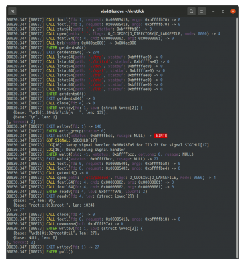This screenshot has height=266, width=245.
Task: Click "CALL close(fd: 4)" for TID 00077
Action: point(51,103)
